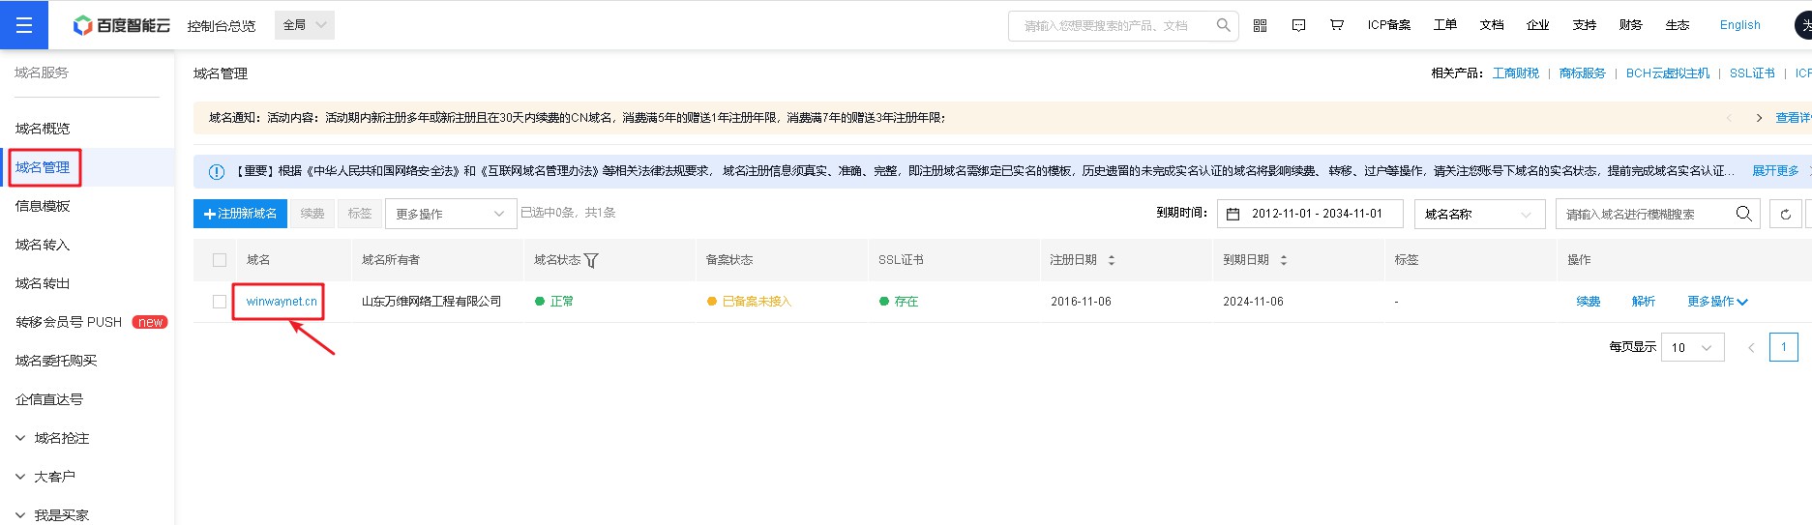Viewport: 1812px width, 525px height.
Task: Click the 标签 toolbar button
Action: point(360,214)
